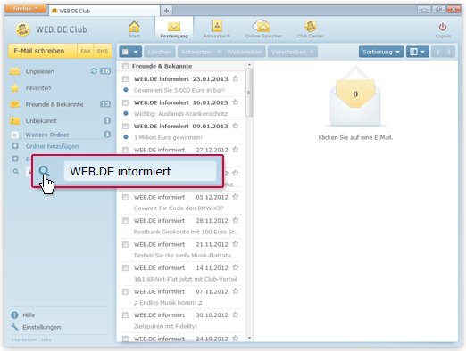The height and width of the screenshot is (351, 466).
Task: Star the email dated 23.01.2013
Action: (x=236, y=78)
